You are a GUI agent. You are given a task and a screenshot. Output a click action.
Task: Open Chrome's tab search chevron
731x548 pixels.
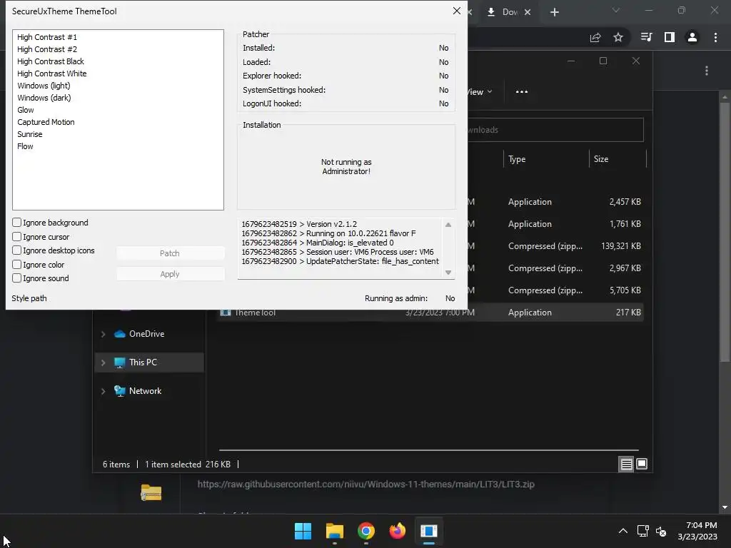pyautogui.click(x=616, y=10)
